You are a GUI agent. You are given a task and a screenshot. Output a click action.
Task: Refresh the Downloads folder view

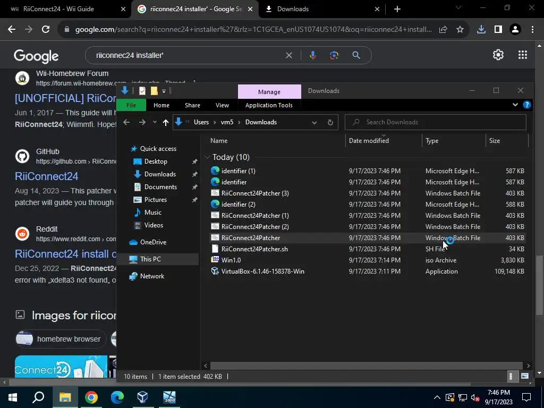pyautogui.click(x=330, y=122)
